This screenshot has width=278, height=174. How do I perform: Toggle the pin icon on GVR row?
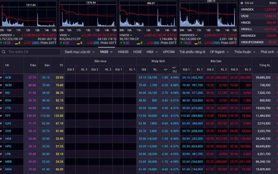1,131
